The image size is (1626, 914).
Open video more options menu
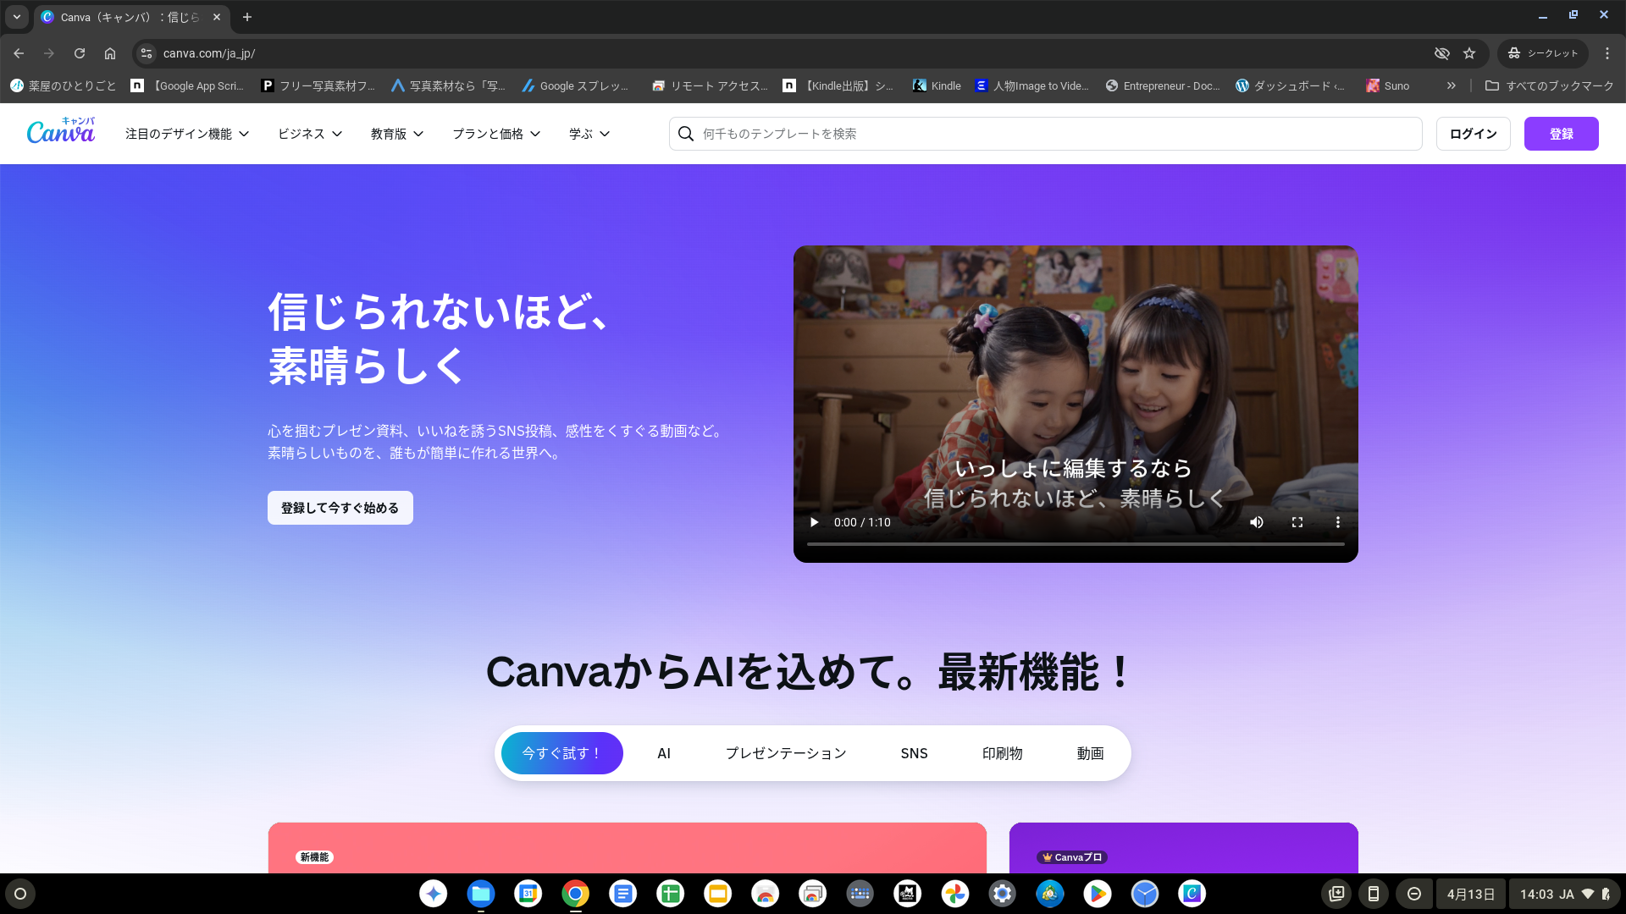1338,522
